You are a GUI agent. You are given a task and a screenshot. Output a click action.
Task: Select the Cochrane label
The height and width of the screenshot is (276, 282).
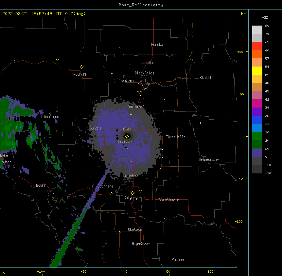(105, 186)
